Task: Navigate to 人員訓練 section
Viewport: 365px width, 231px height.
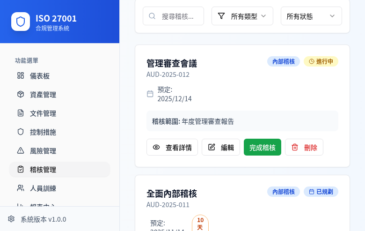Action: 43,188
